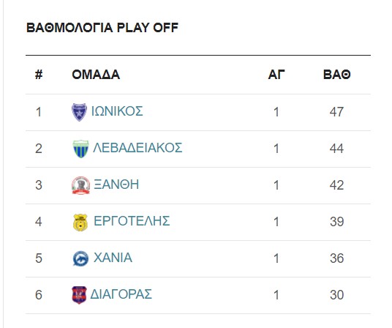Follow the ΞΑΝΘΗ team link
The height and width of the screenshot is (328, 392).
116,184
